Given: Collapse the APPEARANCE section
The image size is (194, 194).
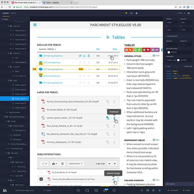Looking at the screenshot, I should [166, 36].
